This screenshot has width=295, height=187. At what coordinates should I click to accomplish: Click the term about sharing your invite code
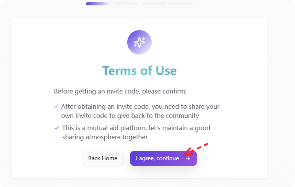tap(140, 107)
